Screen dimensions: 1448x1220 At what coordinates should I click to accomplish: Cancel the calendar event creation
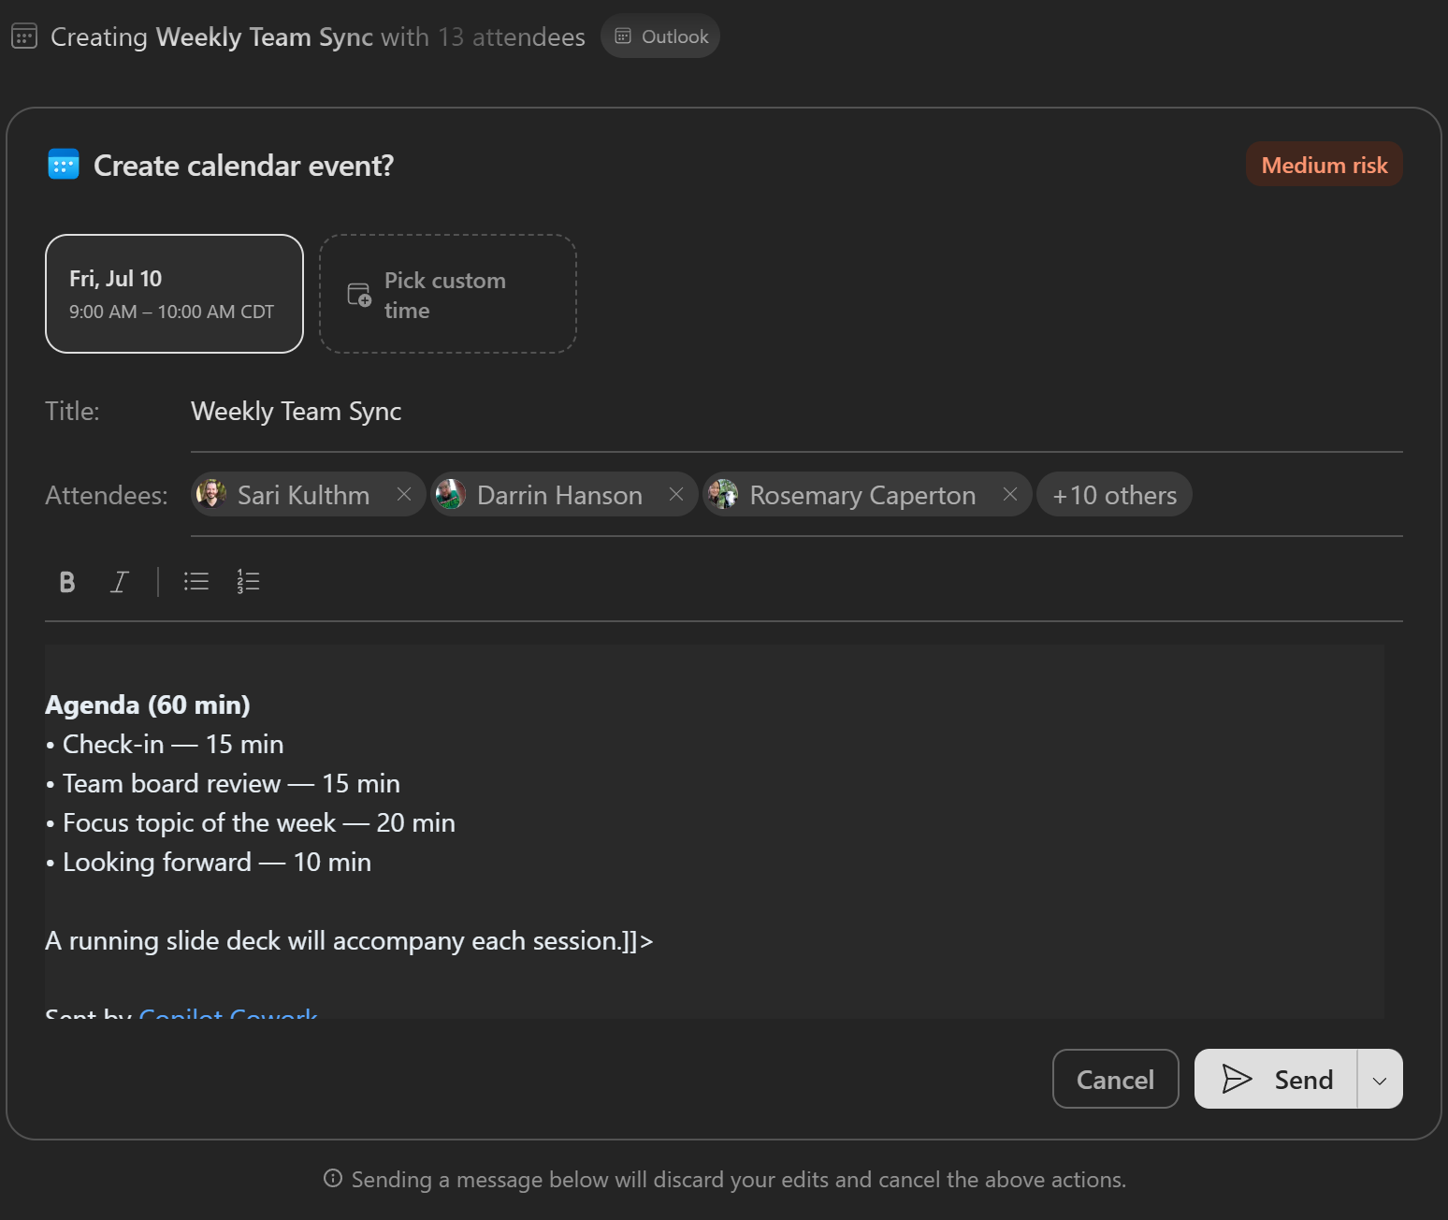[1115, 1079]
